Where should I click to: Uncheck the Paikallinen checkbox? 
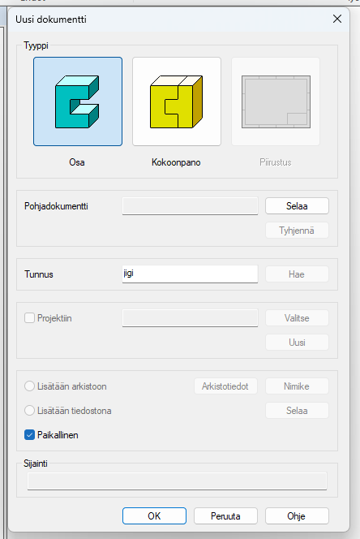coord(29,435)
